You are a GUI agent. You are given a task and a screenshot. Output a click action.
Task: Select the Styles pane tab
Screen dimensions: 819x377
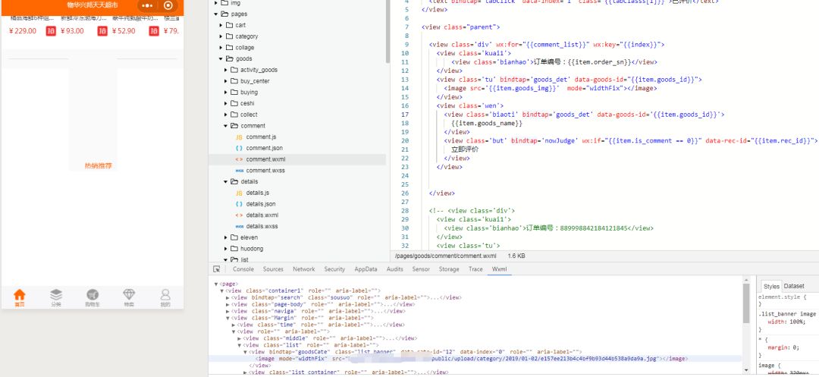click(771, 286)
